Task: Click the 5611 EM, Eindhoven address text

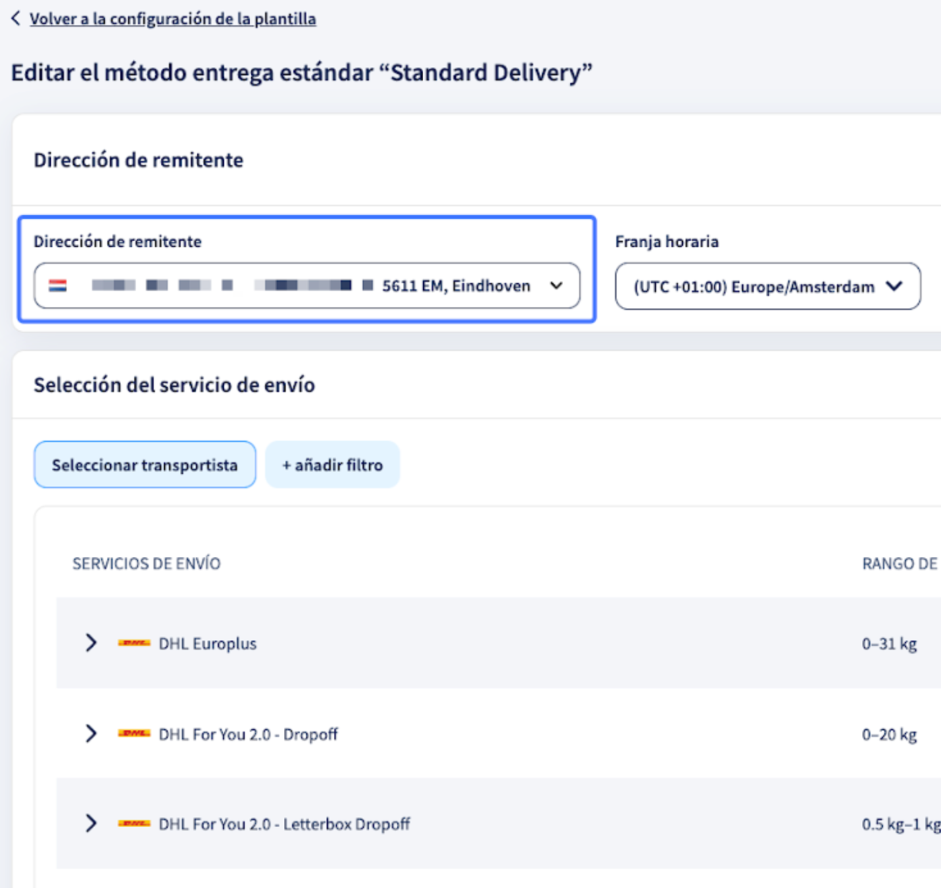Action: 456,286
